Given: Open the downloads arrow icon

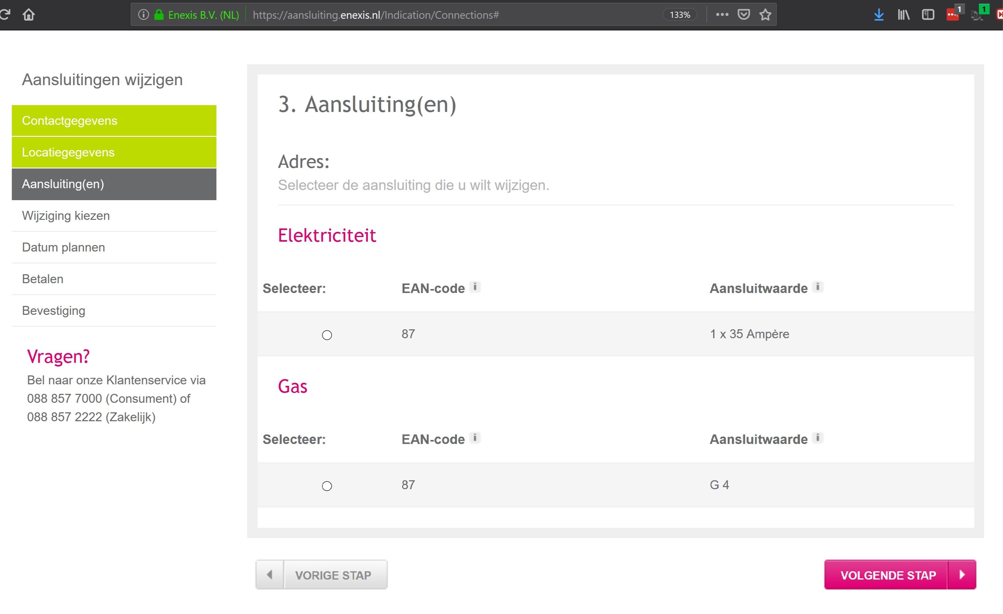Looking at the screenshot, I should tap(879, 15).
